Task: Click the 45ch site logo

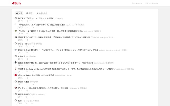Action: point(16,3)
